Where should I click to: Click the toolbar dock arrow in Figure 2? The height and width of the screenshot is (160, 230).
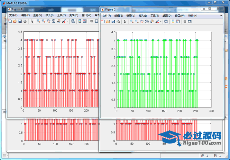pyautogui.click(x=221, y=15)
